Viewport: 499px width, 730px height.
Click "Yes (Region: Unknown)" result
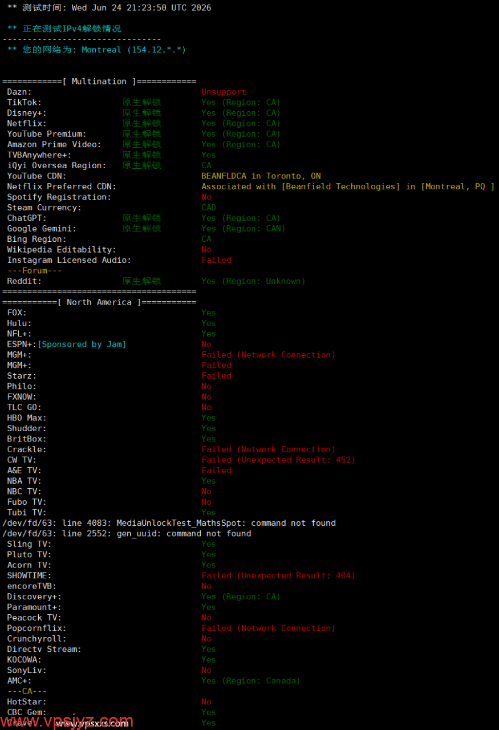coord(253,281)
